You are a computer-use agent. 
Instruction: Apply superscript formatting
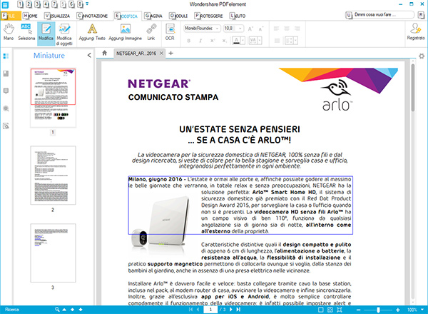(213, 41)
